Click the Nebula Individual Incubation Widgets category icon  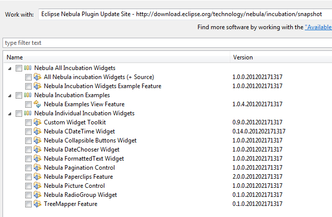click(x=28, y=113)
